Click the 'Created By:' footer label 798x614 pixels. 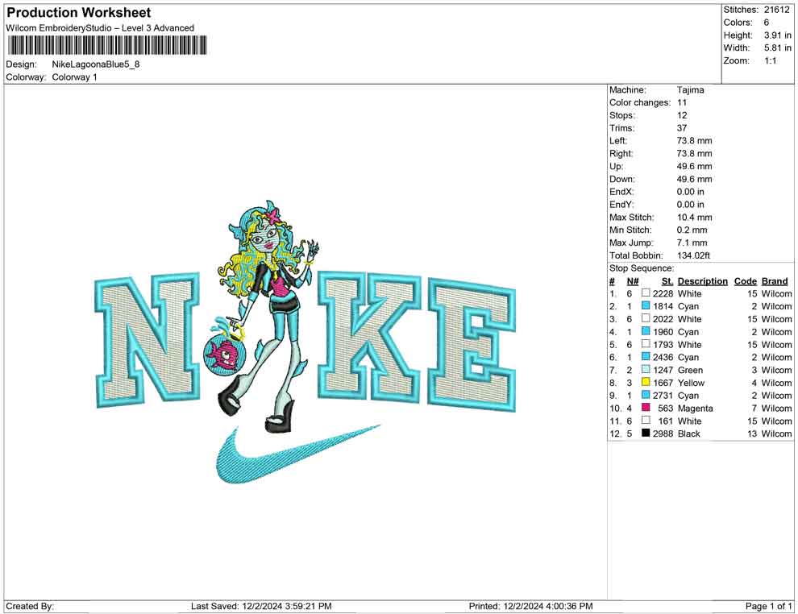coord(30,606)
